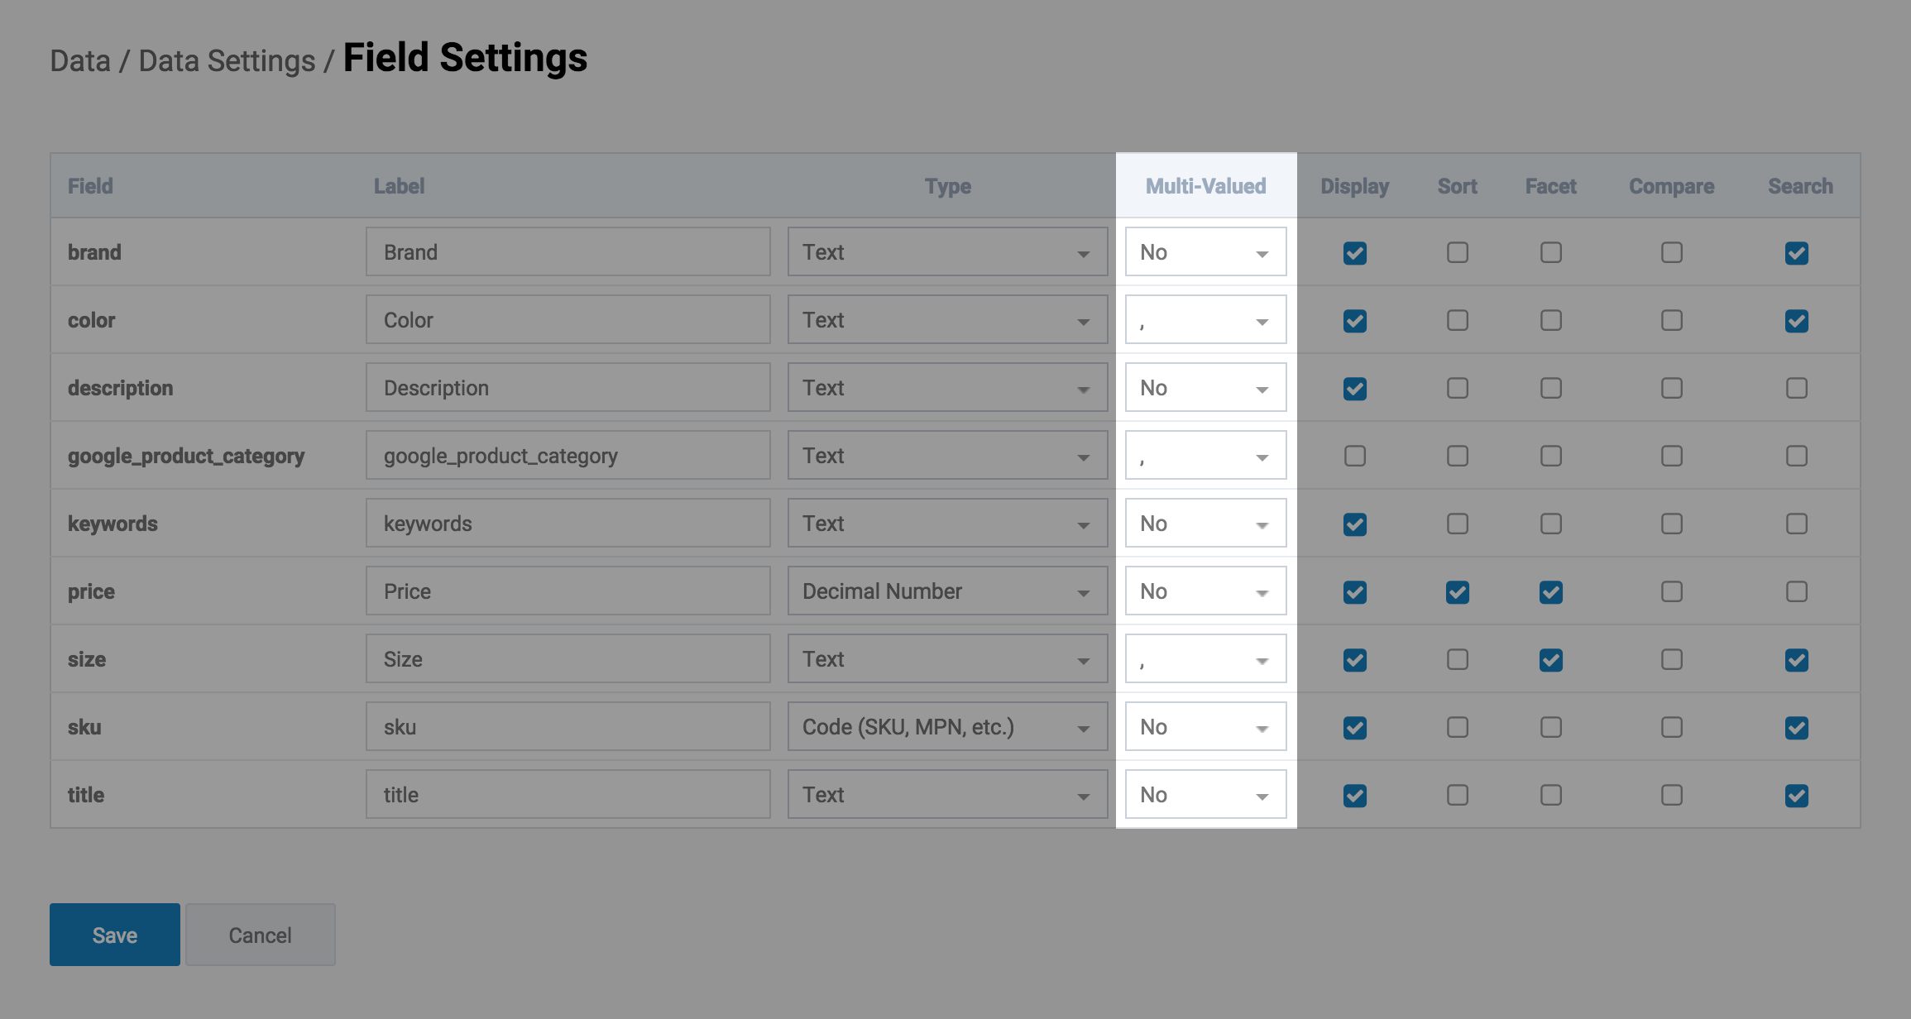Expand the sku Type dropdown
Screen dimensions: 1911x1019
pos(947,727)
